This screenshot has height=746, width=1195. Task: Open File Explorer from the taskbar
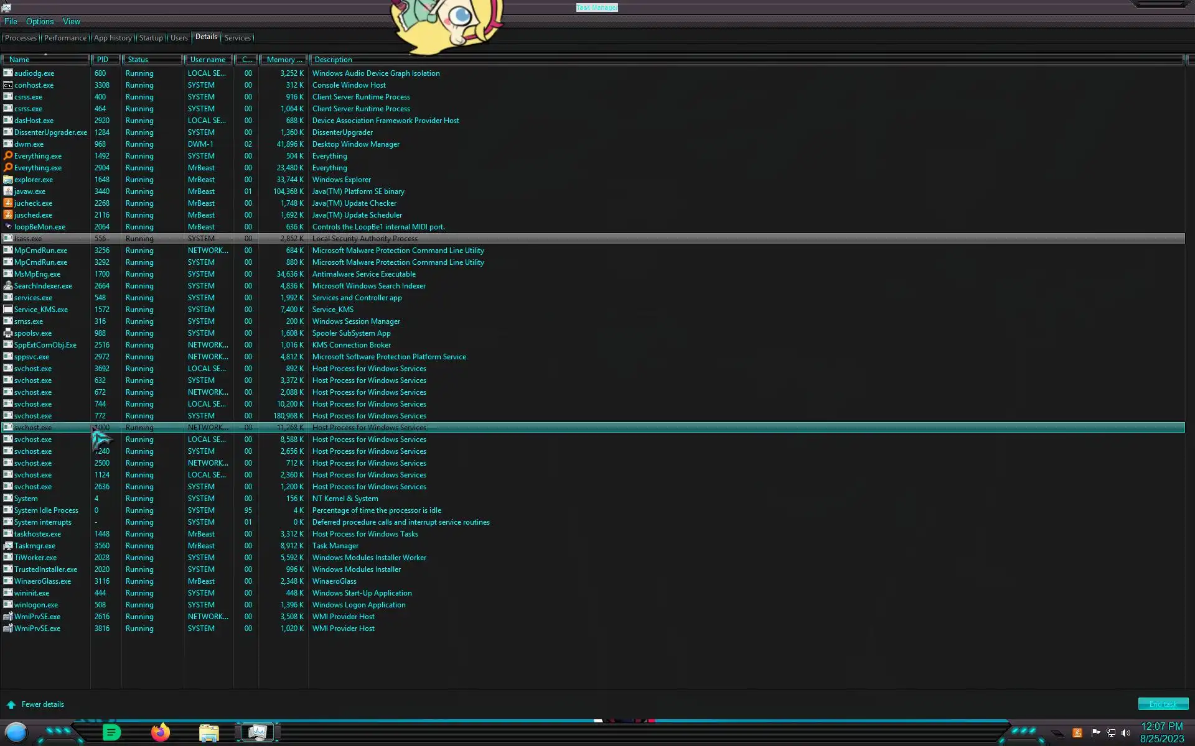tap(209, 733)
